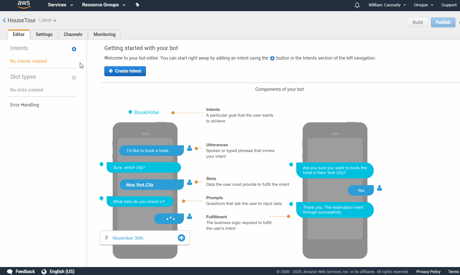Click the 'Slot types' sidebar heading
460x275 pixels.
click(23, 77)
